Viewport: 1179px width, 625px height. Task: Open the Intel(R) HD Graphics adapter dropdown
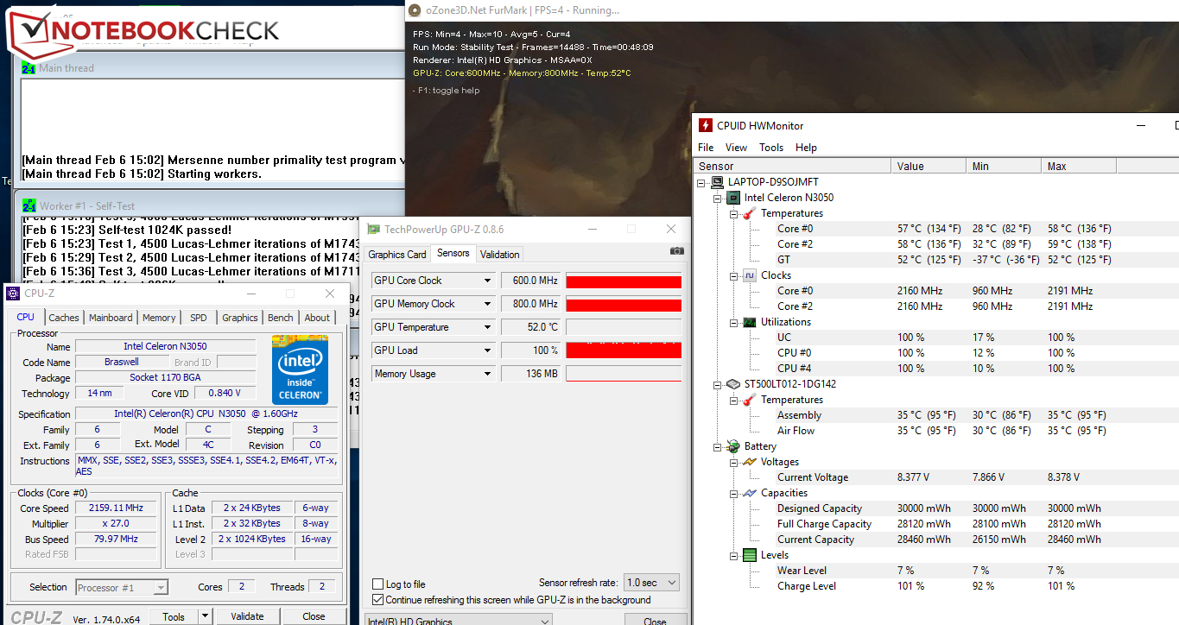tap(460, 621)
